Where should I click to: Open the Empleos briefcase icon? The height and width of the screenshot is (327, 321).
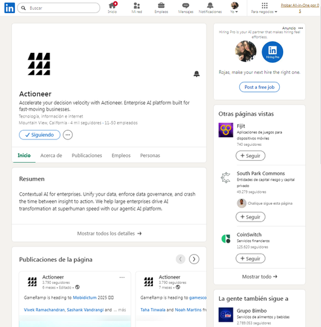[x=161, y=8]
